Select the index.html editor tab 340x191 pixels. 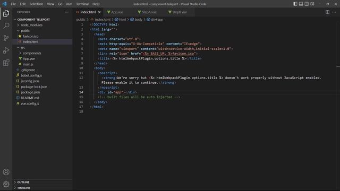[88, 12]
